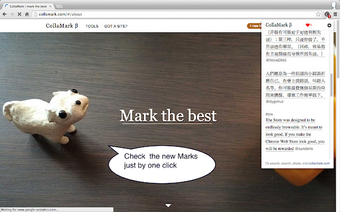Click the orange 1 new badge

click(x=254, y=26)
